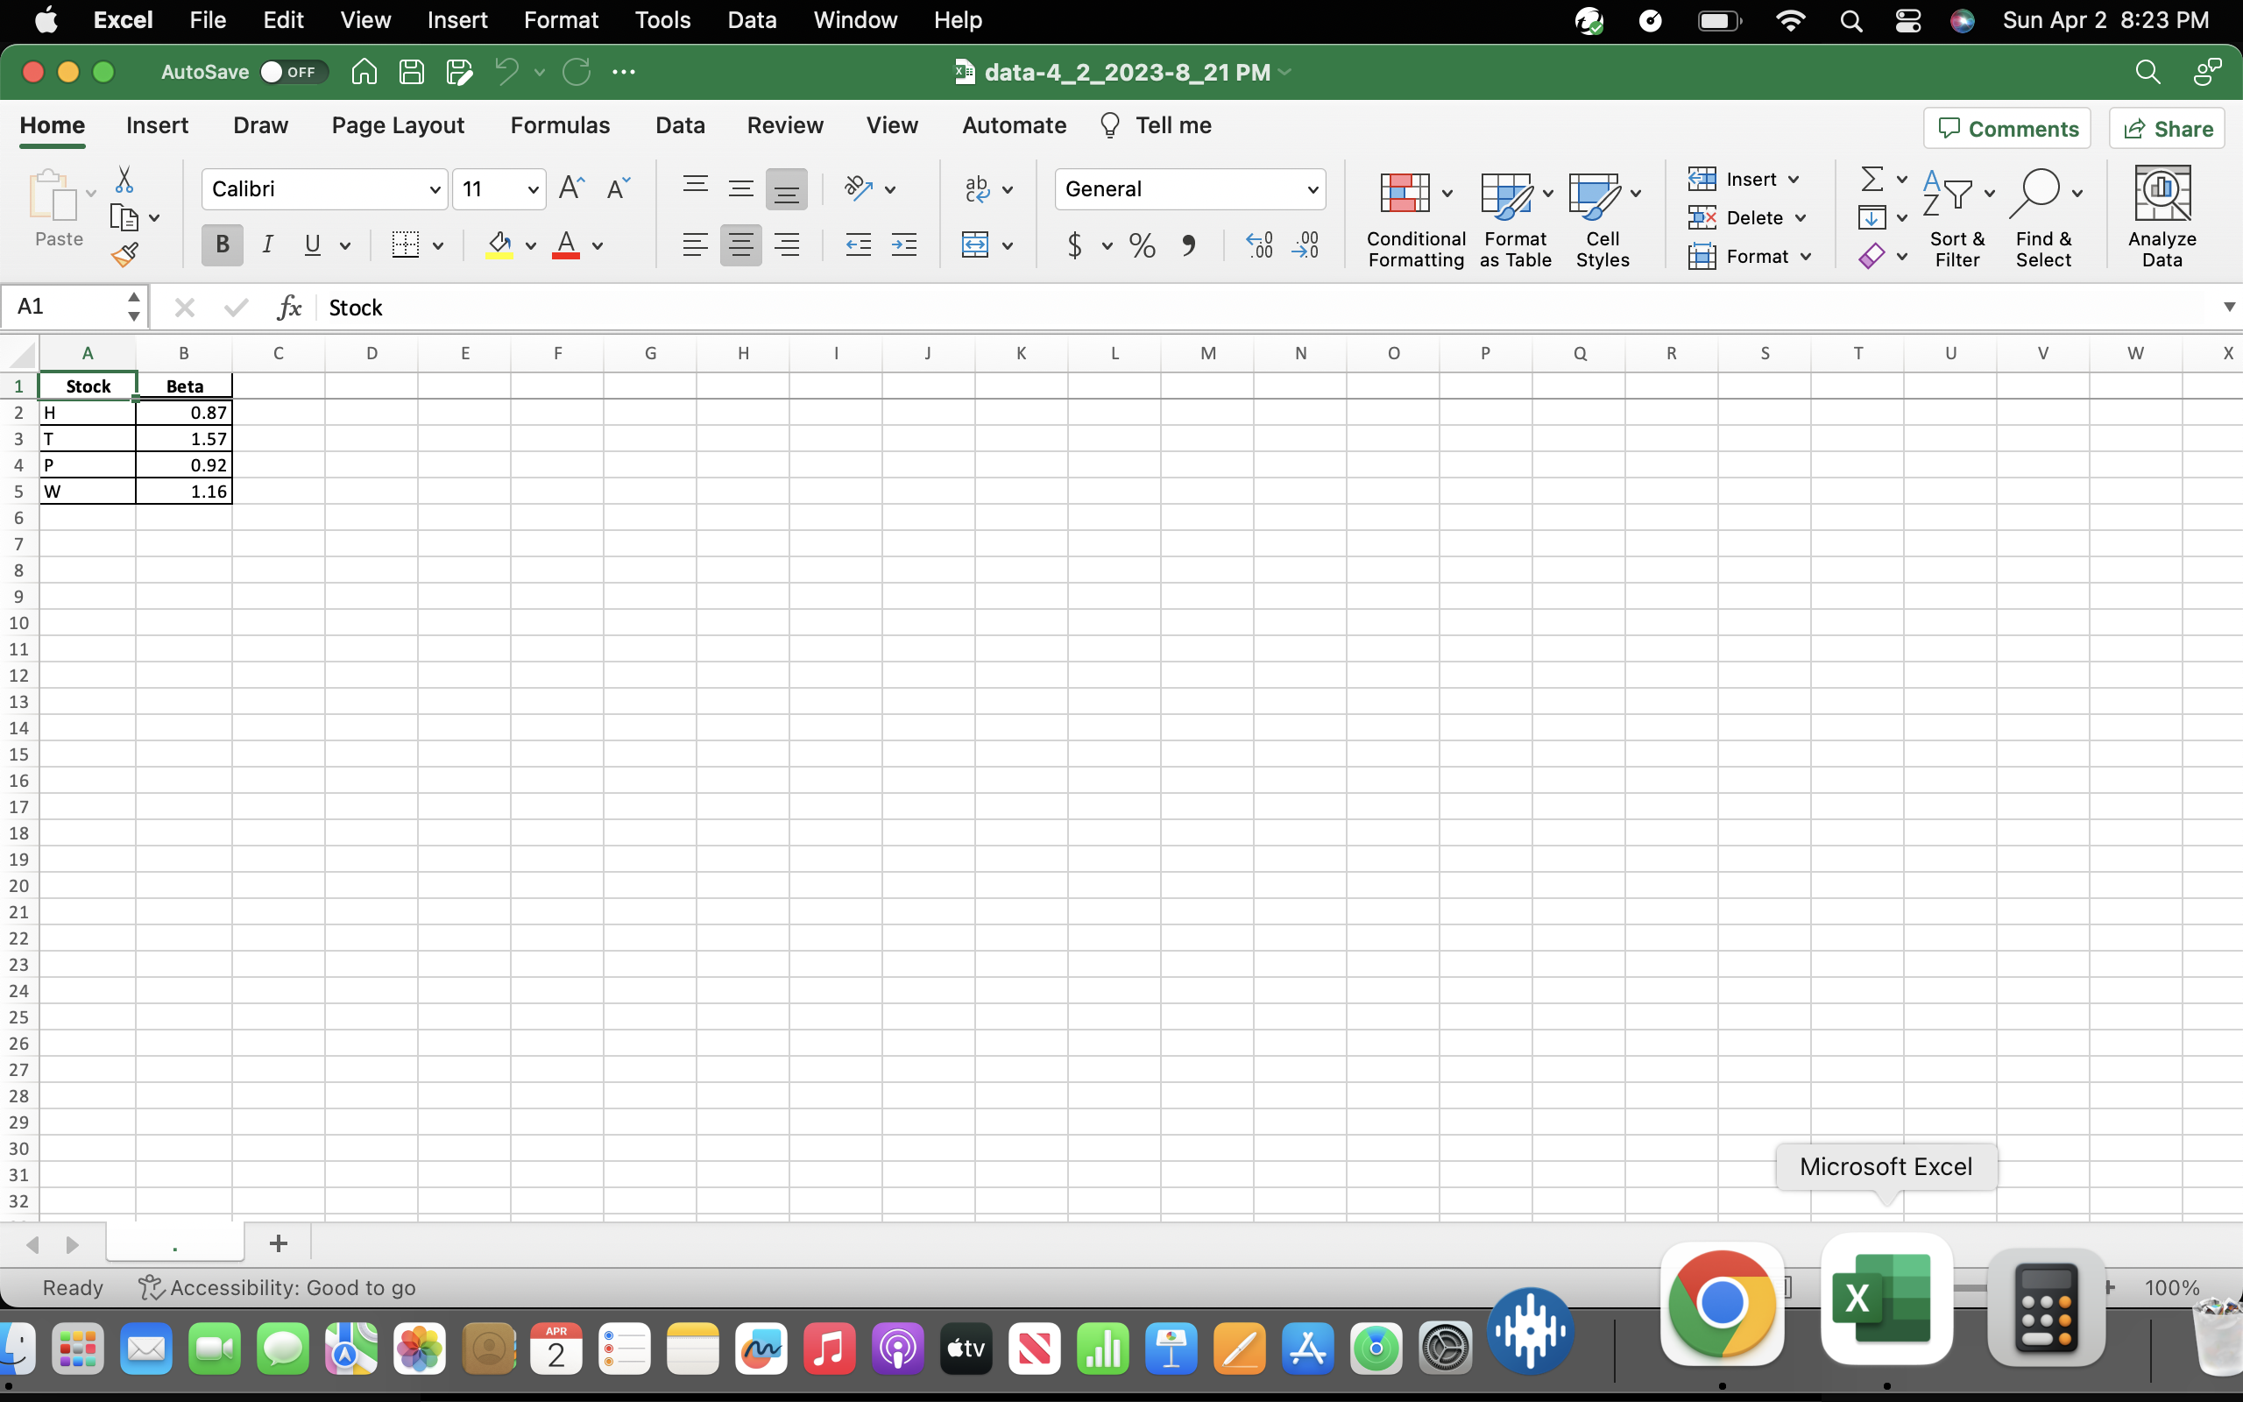The width and height of the screenshot is (2243, 1402).
Task: Apply percent number style
Action: pyautogui.click(x=1141, y=244)
